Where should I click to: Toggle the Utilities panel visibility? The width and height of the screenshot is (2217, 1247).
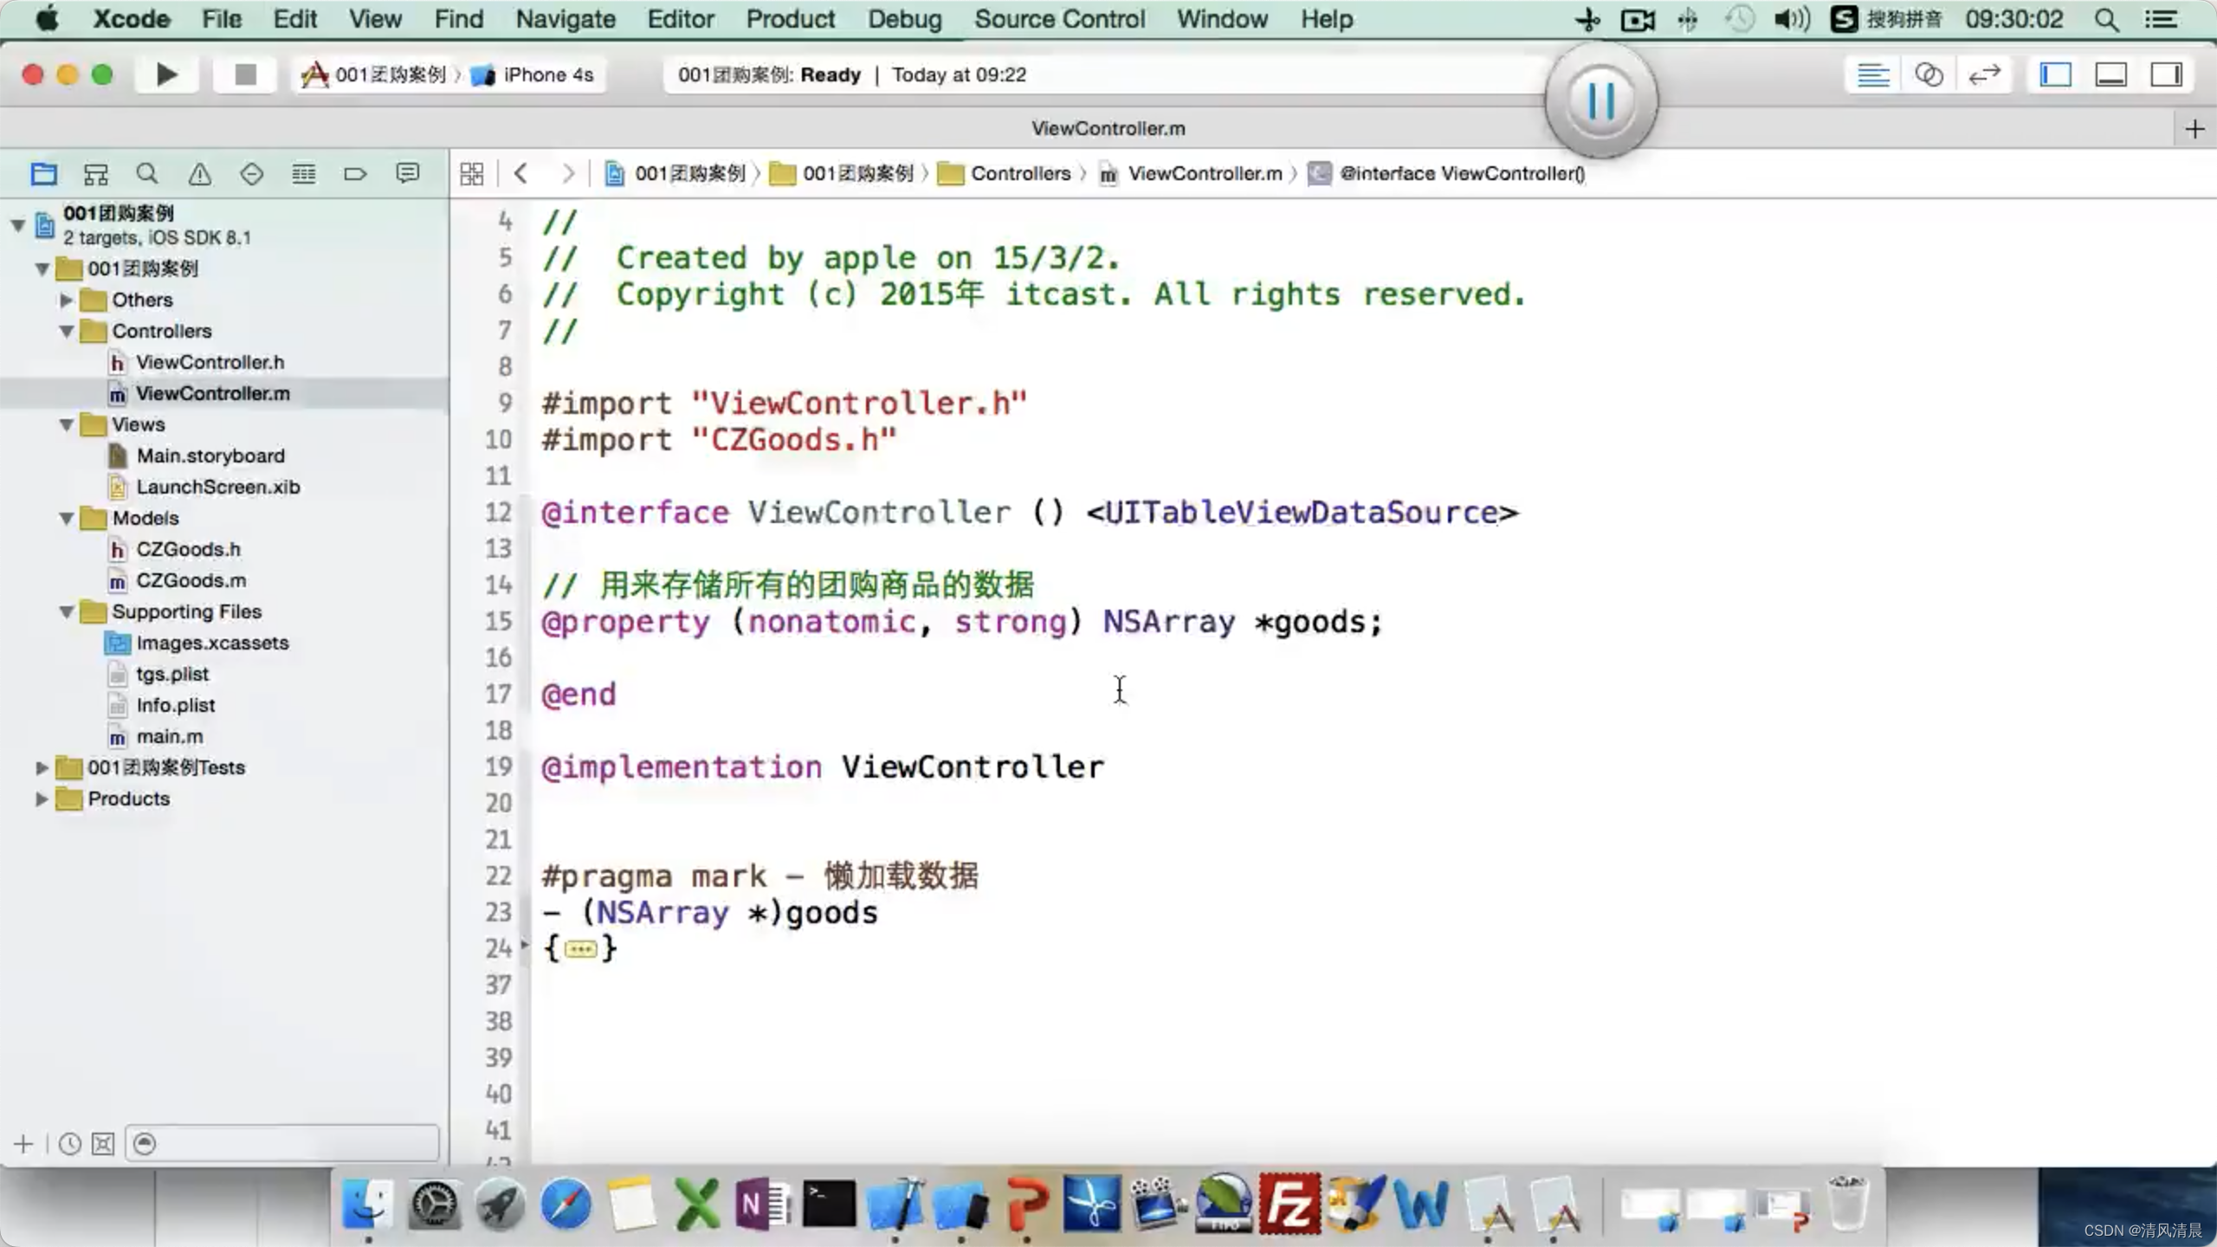pyautogui.click(x=2167, y=74)
